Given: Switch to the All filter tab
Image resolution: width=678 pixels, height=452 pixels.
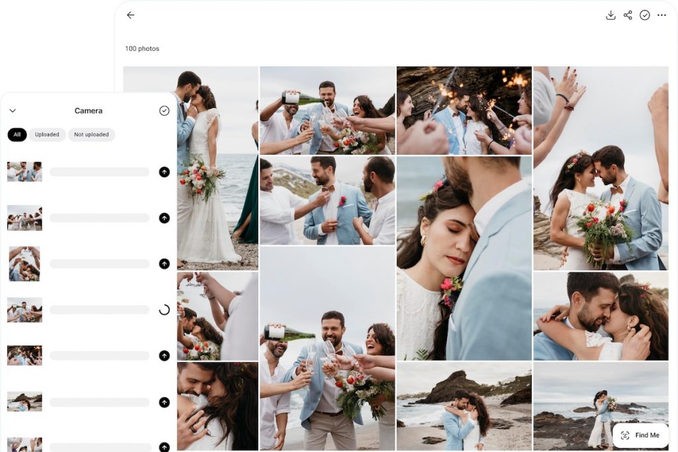Looking at the screenshot, I should pos(17,135).
